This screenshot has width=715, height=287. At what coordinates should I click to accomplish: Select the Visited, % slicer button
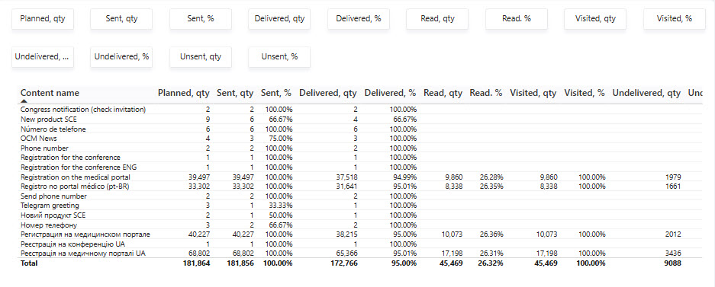[675, 18]
